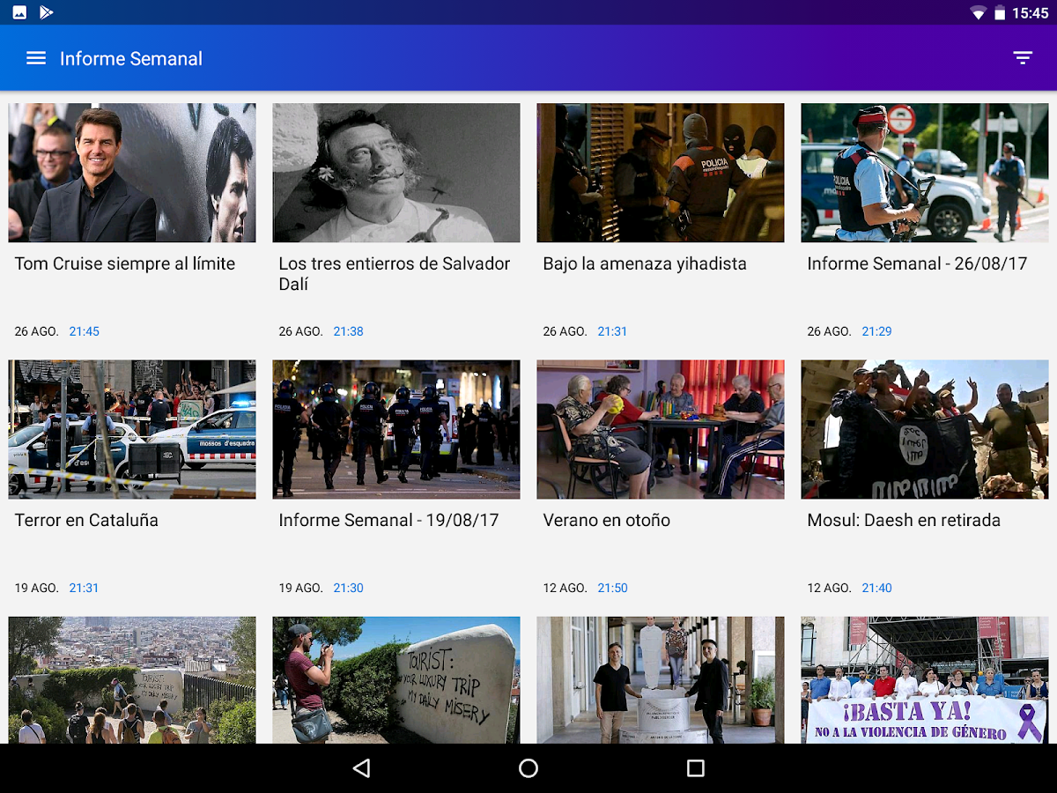
Task: Click the 26 AGO. date under Tom Cruise
Action: [x=36, y=331]
